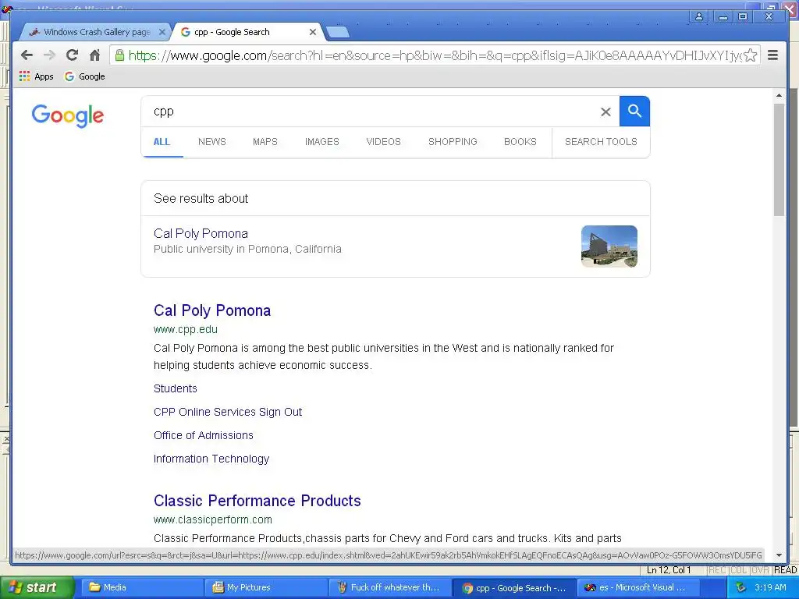Screen dimensions: 799x599
Task: Open the Office of Admissions sitelink
Action: click(x=204, y=435)
